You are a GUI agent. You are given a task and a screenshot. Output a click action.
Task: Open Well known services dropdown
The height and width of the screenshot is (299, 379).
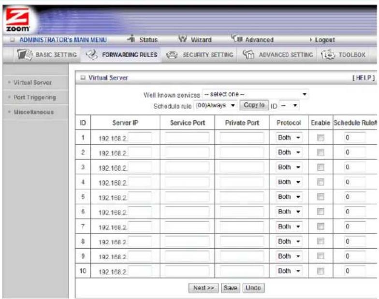pos(255,94)
